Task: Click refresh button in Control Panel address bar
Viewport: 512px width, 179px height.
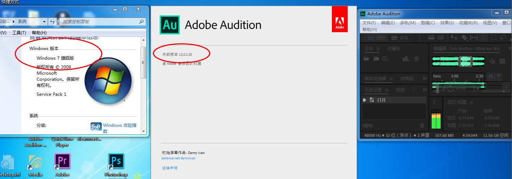Action: coord(53,21)
